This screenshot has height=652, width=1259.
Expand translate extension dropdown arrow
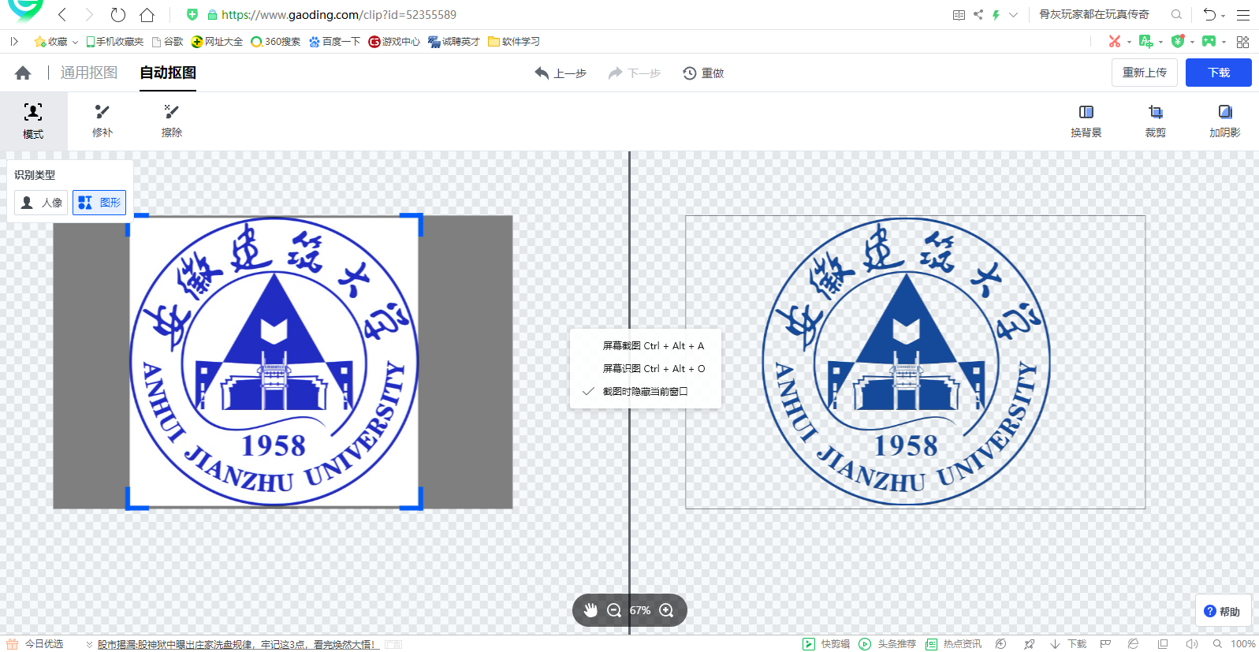(1160, 42)
